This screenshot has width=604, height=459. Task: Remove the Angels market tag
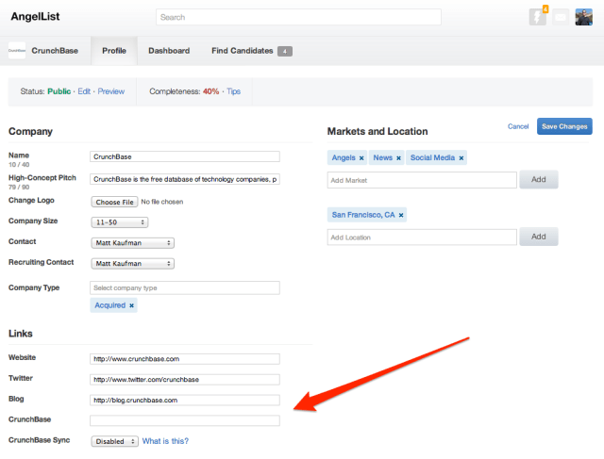tap(361, 158)
